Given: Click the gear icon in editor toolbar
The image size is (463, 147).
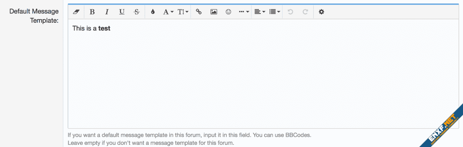Looking at the screenshot, I should [x=321, y=12].
